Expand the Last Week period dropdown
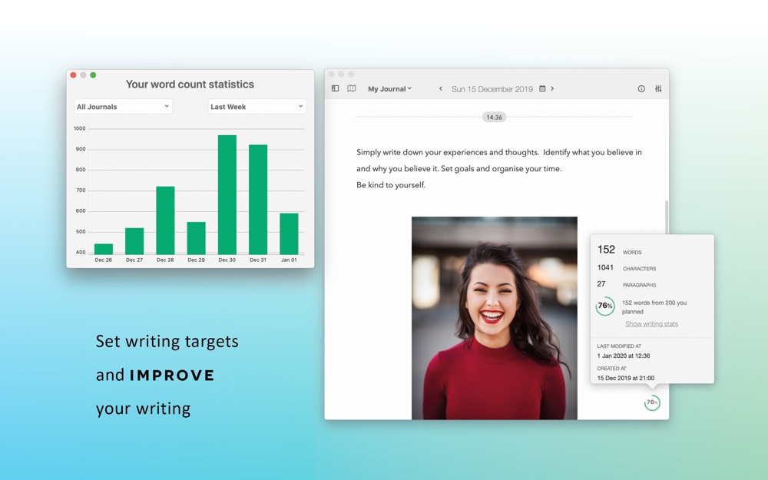This screenshot has height=480, width=768. tap(257, 106)
